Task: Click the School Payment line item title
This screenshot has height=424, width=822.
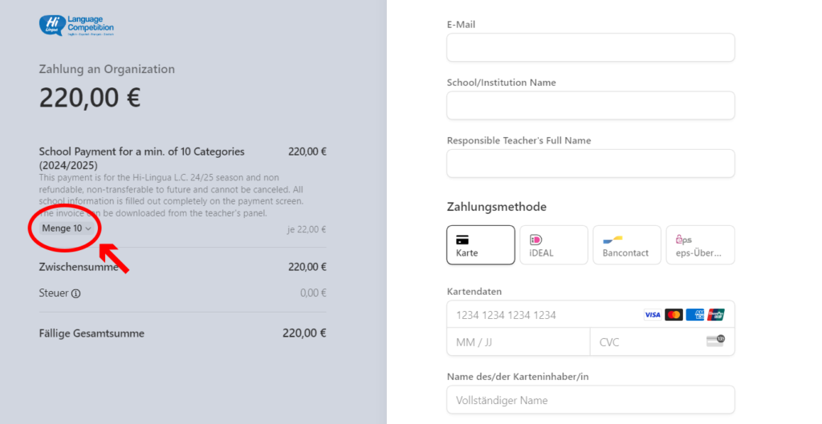Action: click(142, 157)
